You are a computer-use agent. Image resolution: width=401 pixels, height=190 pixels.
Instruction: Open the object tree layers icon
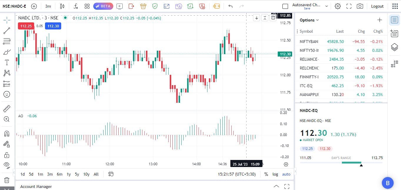point(395,47)
